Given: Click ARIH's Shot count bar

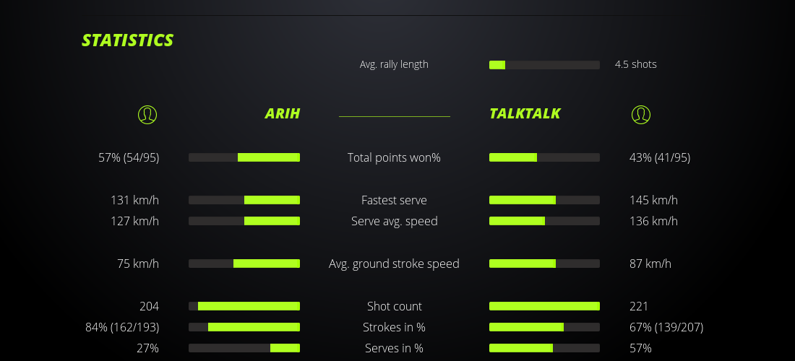Looking at the screenshot, I should point(244,306).
